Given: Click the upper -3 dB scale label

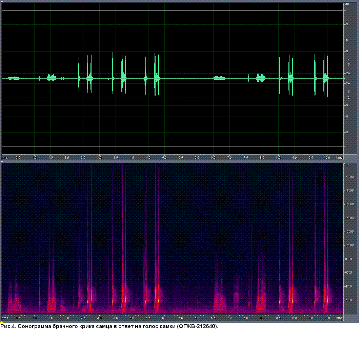Looking at the screenshot, I should tap(347, 24).
